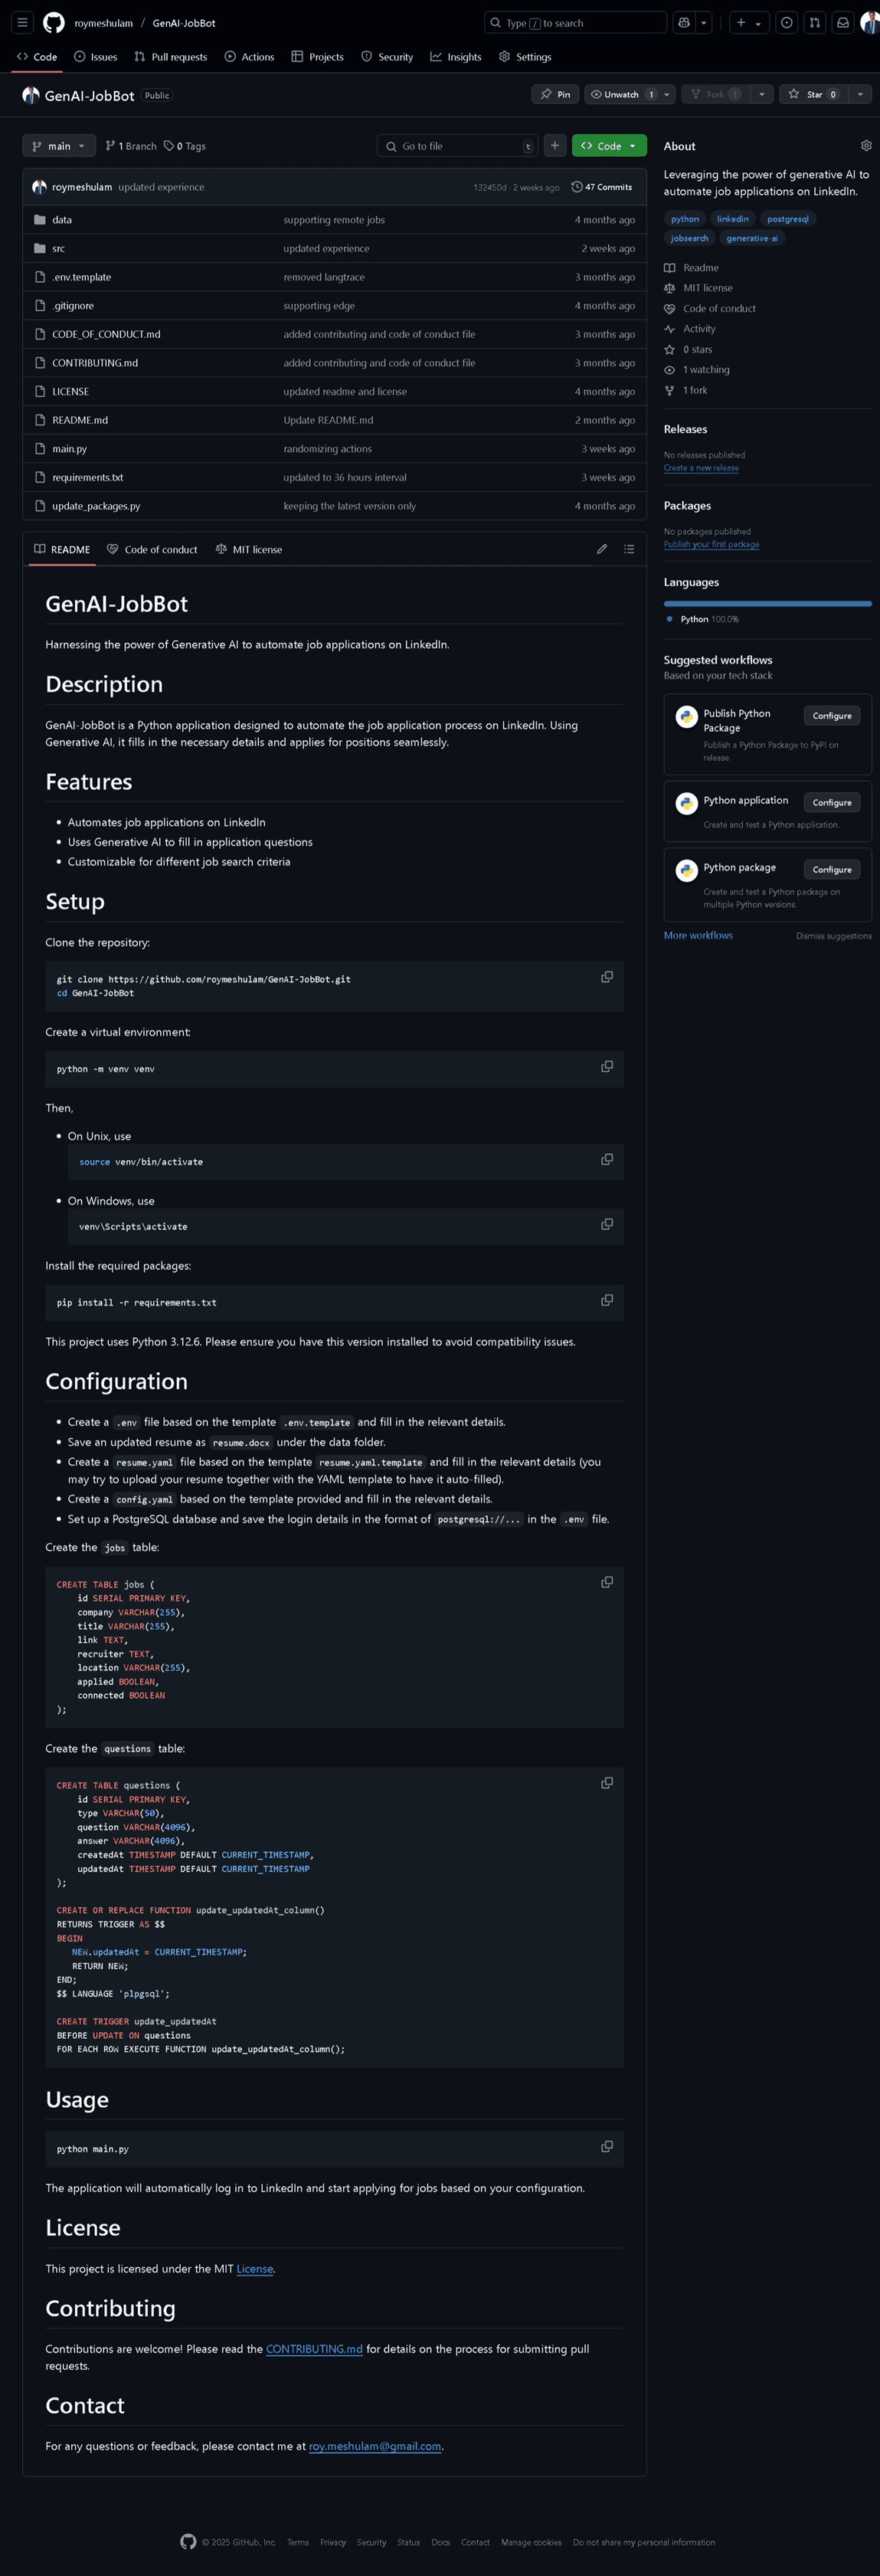Viewport: 880px width, 2576px height.
Task: Copy the jobs table SQL
Action: click(607, 1582)
